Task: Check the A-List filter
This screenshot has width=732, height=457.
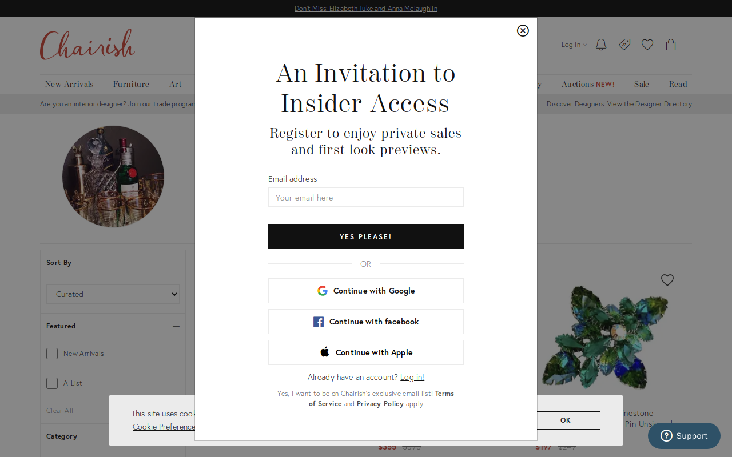Action: [52, 383]
